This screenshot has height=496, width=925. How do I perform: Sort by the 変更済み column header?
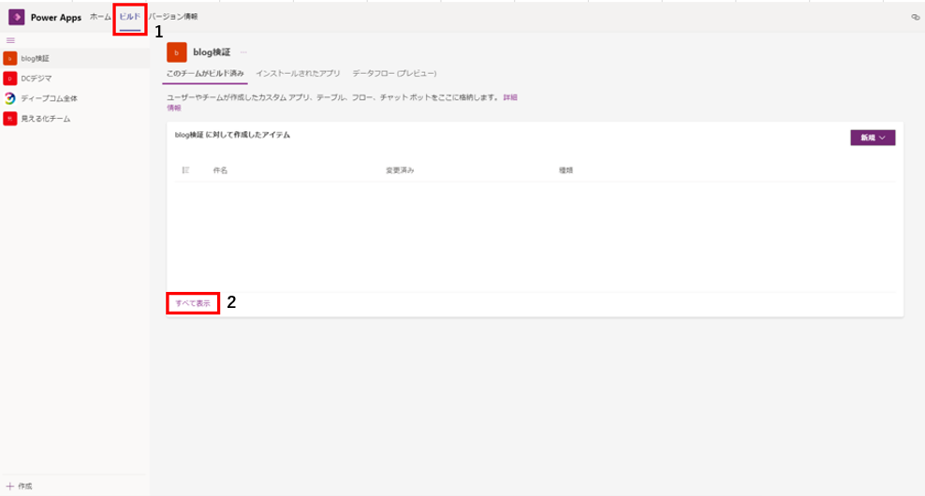[x=400, y=170]
